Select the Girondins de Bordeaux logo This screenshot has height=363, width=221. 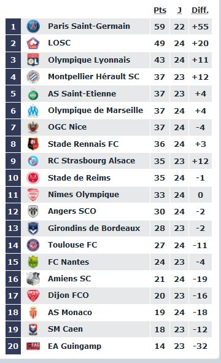[x=33, y=228]
